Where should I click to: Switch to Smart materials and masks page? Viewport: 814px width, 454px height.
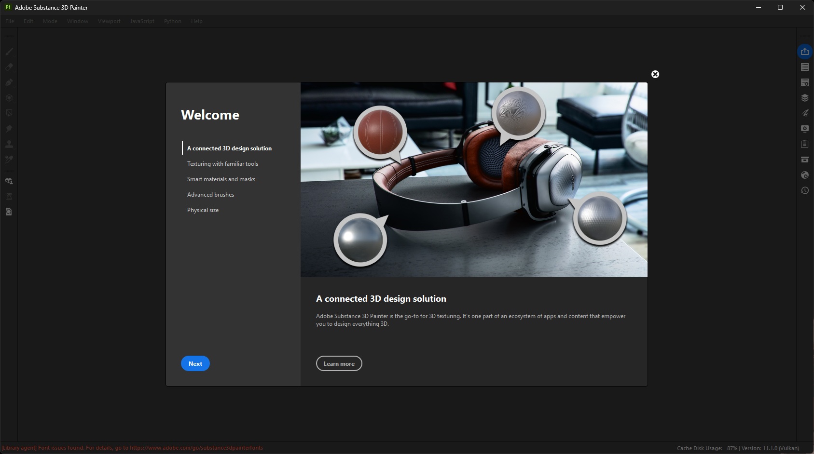221,179
